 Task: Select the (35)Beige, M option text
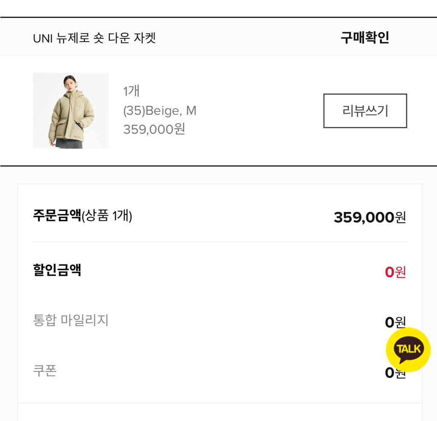[x=160, y=111]
